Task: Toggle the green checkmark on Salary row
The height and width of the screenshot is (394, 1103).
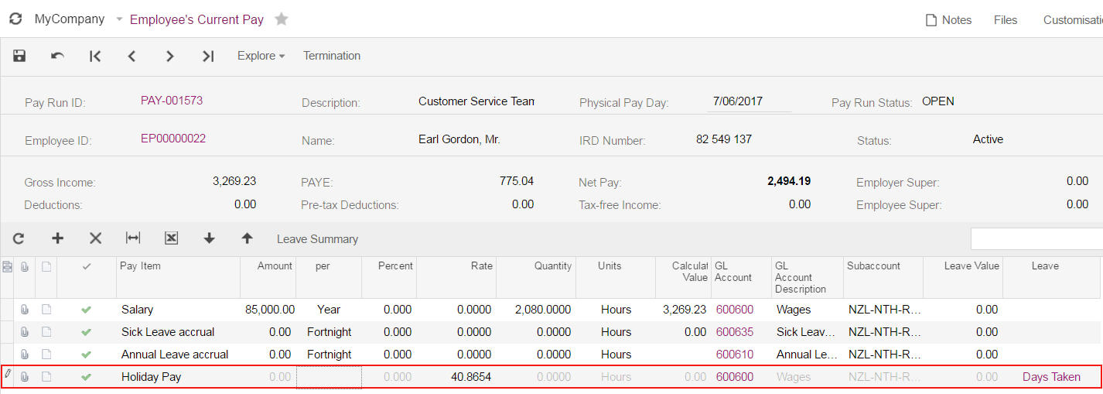Action: pyautogui.click(x=86, y=310)
